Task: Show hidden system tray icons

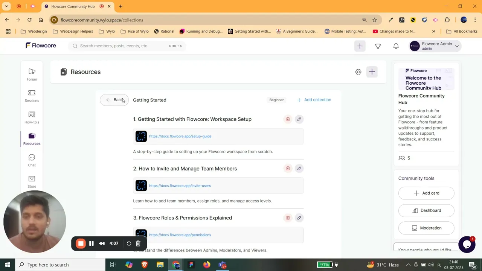Action: coord(408,265)
